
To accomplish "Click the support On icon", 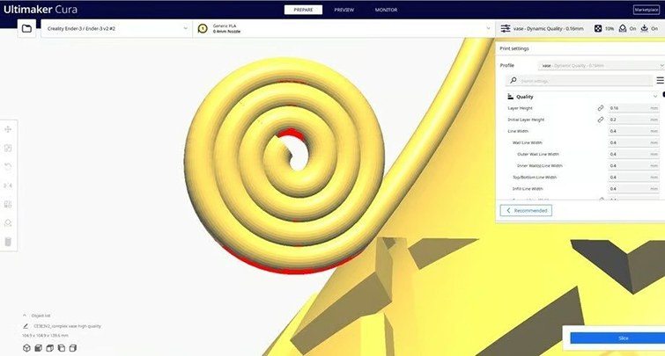I will (x=622, y=28).
